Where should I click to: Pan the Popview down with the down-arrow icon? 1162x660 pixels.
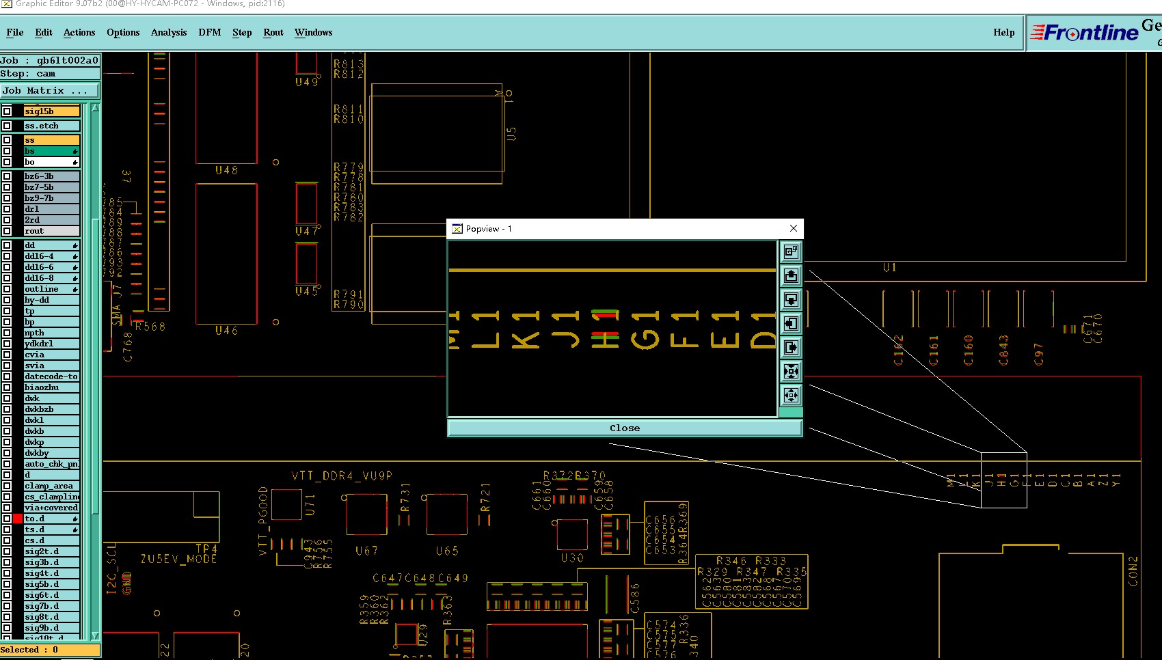[x=791, y=300]
